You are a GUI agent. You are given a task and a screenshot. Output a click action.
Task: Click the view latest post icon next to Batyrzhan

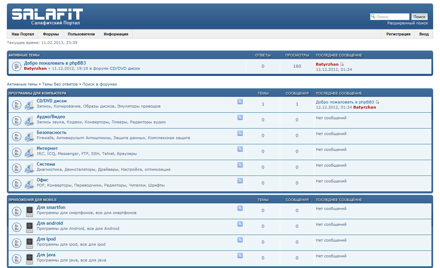[342, 65]
